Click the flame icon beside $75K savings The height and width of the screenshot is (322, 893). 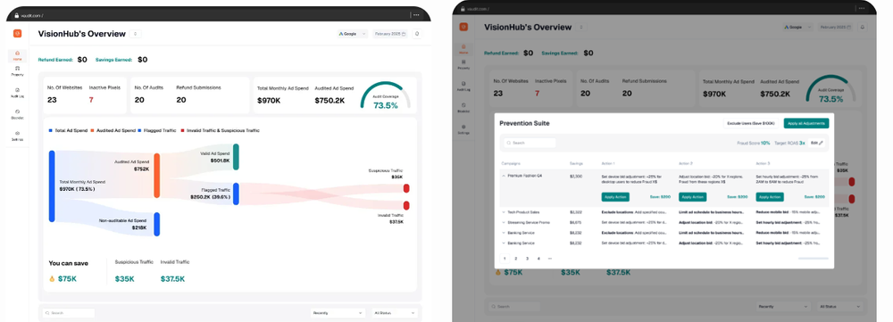pyautogui.click(x=52, y=279)
